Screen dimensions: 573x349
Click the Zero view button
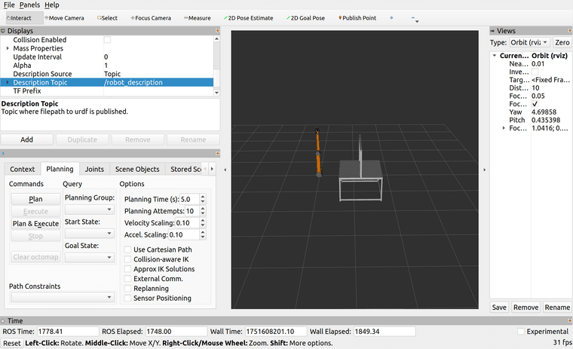tap(562, 42)
